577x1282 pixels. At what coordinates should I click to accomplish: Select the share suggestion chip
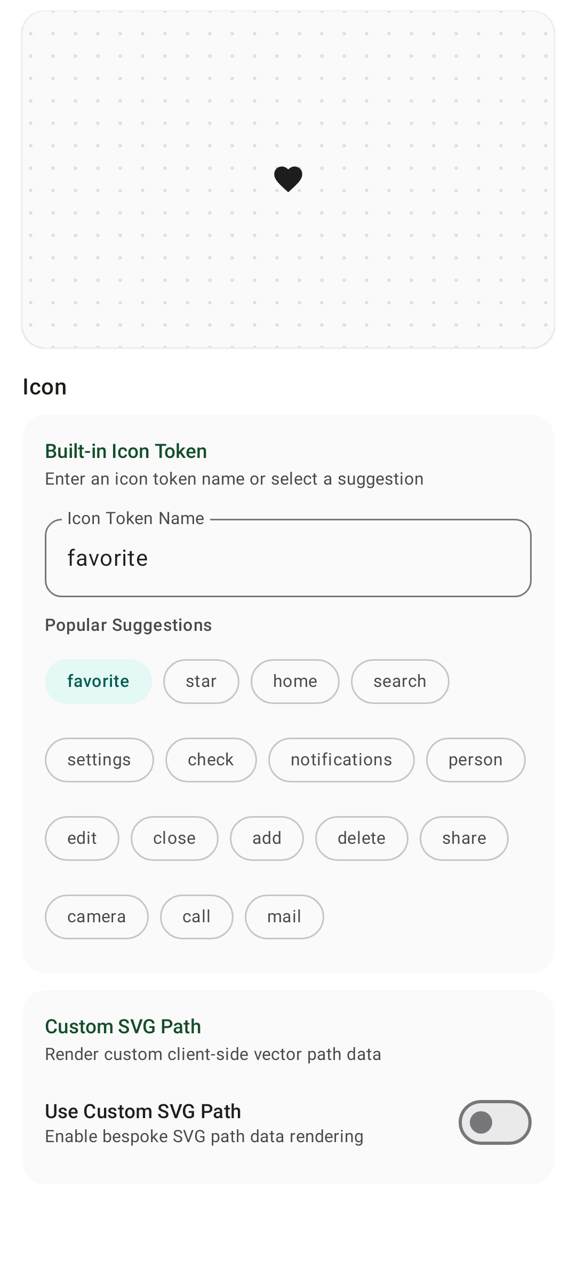pyautogui.click(x=464, y=838)
